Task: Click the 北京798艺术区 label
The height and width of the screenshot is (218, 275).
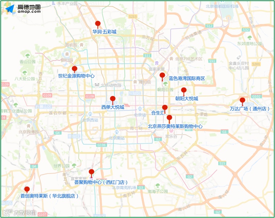Action: pos(189,59)
